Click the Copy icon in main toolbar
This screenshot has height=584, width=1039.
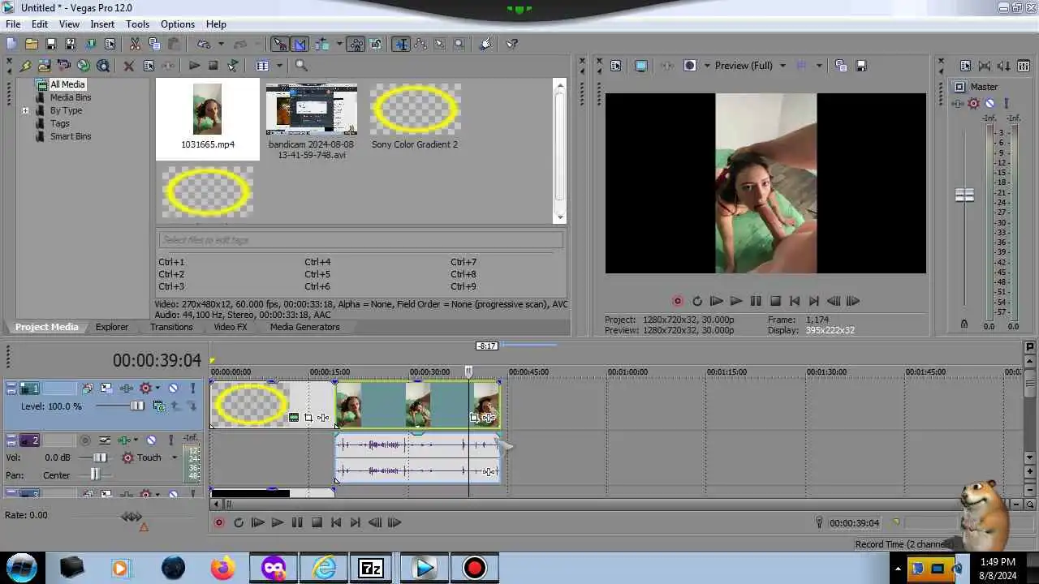pyautogui.click(x=154, y=44)
